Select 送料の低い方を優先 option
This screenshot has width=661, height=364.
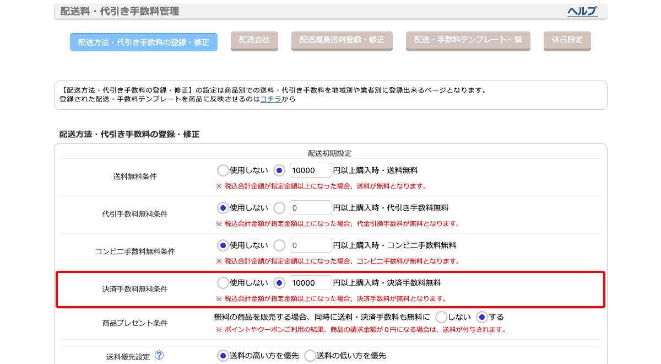310,356
